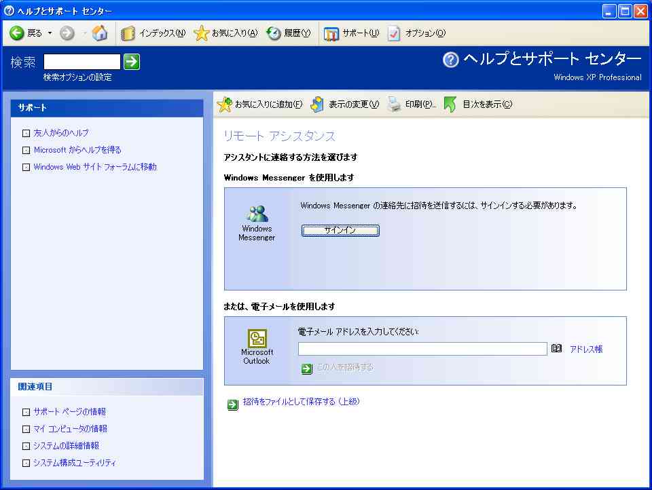The height and width of the screenshot is (490, 652).
Task: Click bullet box beside システム構成ユーティリティ
Action: [26, 464]
